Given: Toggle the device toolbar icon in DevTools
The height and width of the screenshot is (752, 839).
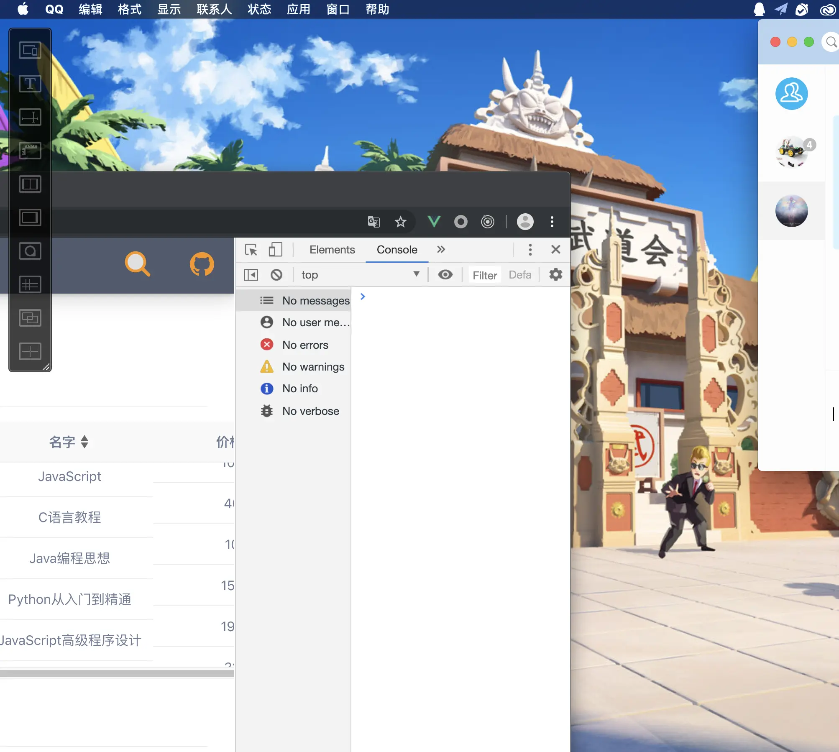Looking at the screenshot, I should click(x=275, y=250).
